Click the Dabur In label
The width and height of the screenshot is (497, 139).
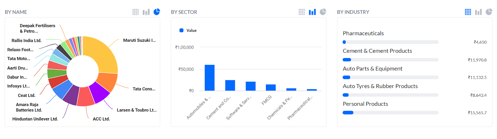tap(17, 77)
